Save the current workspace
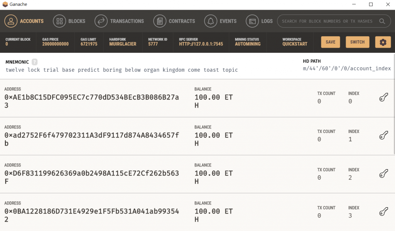This screenshot has height=231, width=395. point(331,42)
